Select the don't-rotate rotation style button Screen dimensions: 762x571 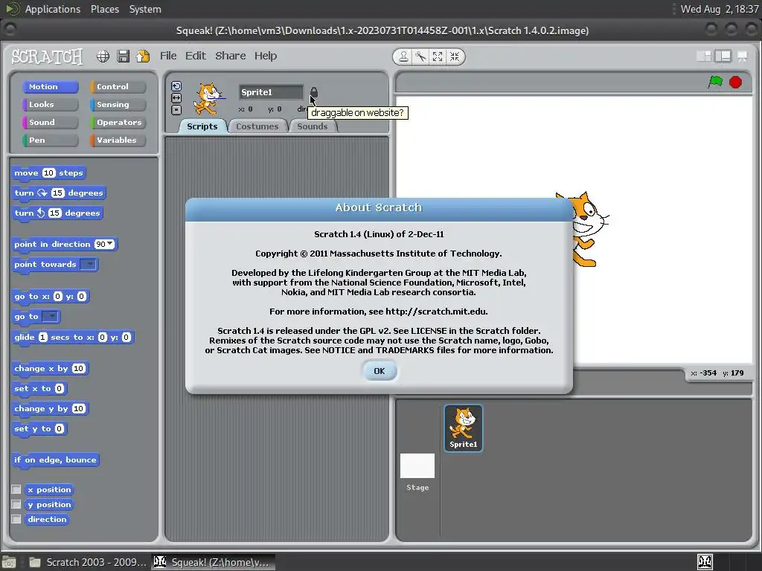click(176, 110)
